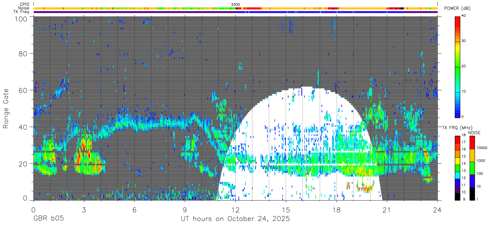The width and height of the screenshot is (492, 227).
Task: Click the CPID value 3300
Action: 236,4
